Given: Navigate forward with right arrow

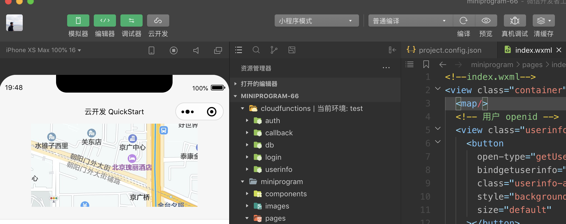Looking at the screenshot, I should [x=458, y=65].
